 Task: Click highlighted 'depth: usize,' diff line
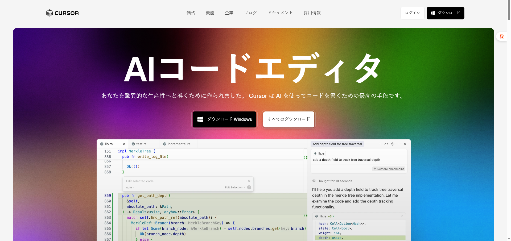coord(360,238)
